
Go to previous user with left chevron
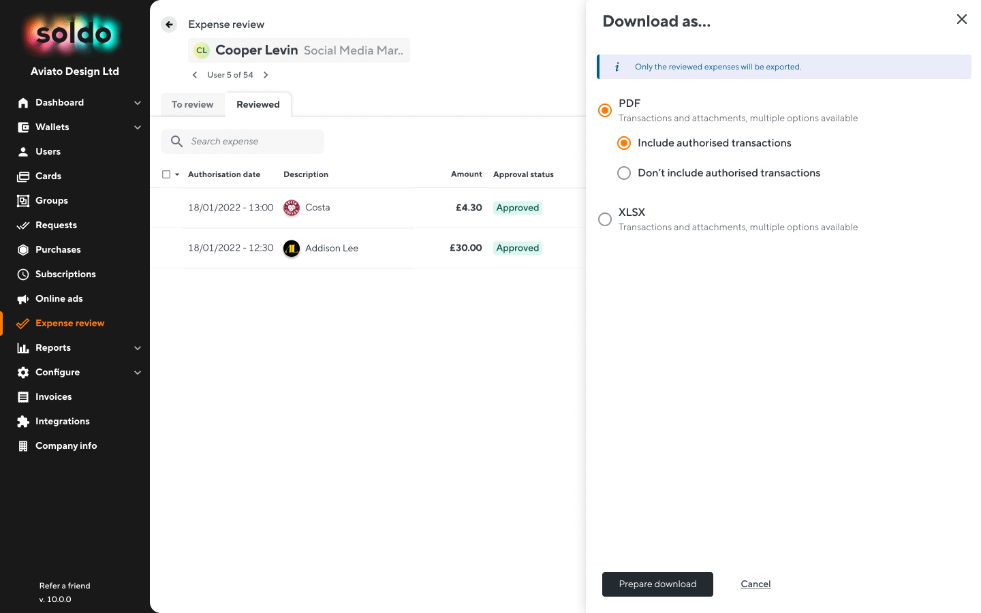195,75
